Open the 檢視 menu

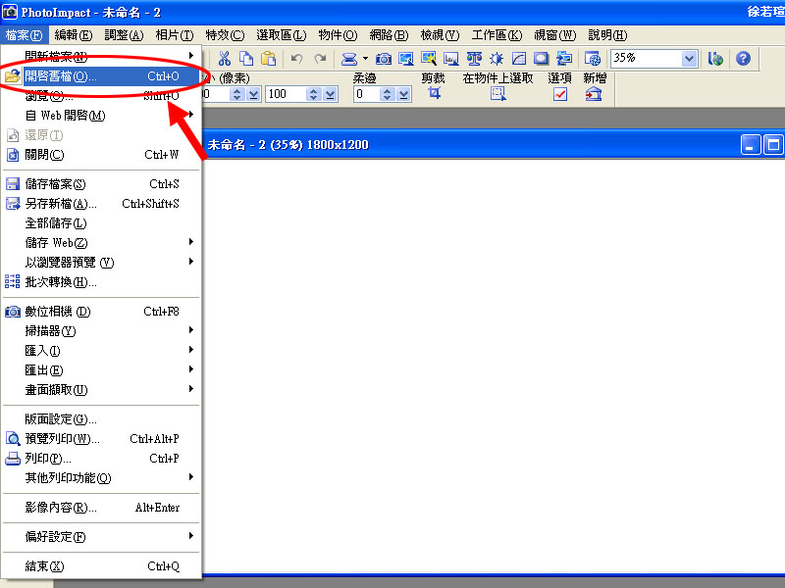click(x=440, y=35)
